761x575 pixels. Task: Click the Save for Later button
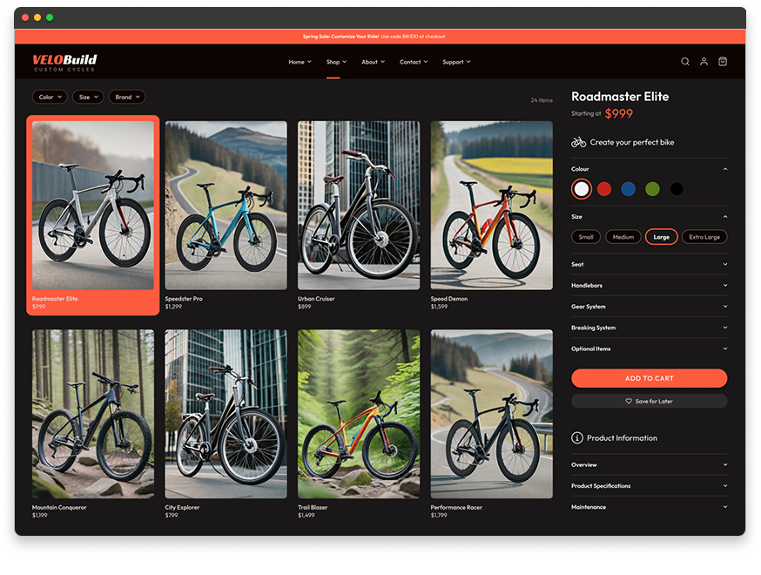(649, 401)
